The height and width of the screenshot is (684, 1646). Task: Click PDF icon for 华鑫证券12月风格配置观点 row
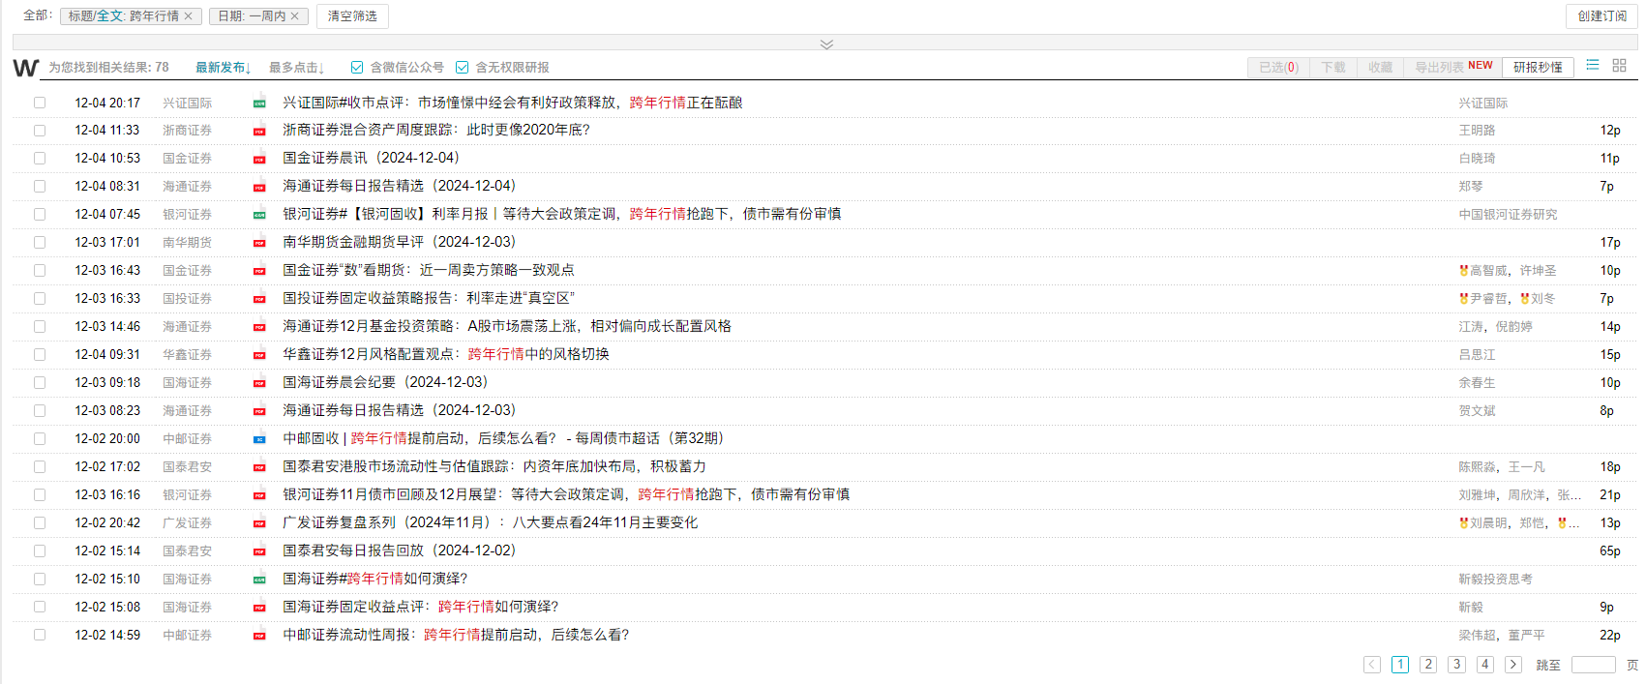click(259, 355)
